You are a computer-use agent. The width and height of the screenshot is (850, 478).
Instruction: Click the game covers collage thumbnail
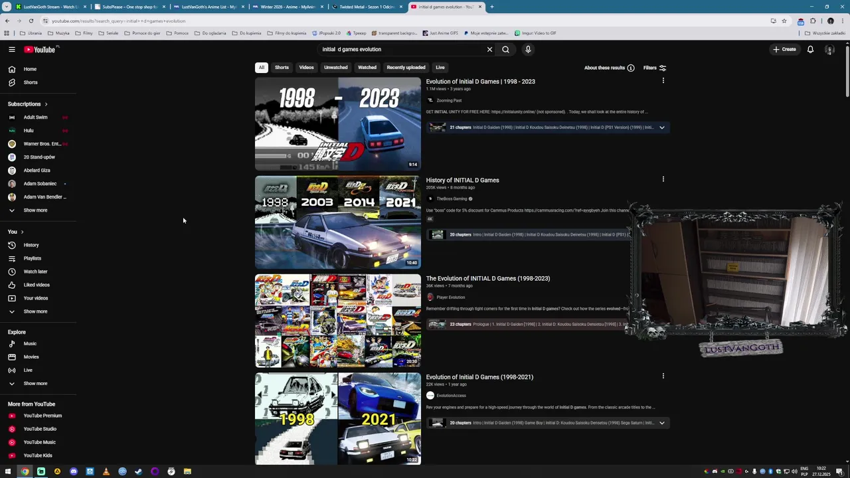pyautogui.click(x=338, y=321)
